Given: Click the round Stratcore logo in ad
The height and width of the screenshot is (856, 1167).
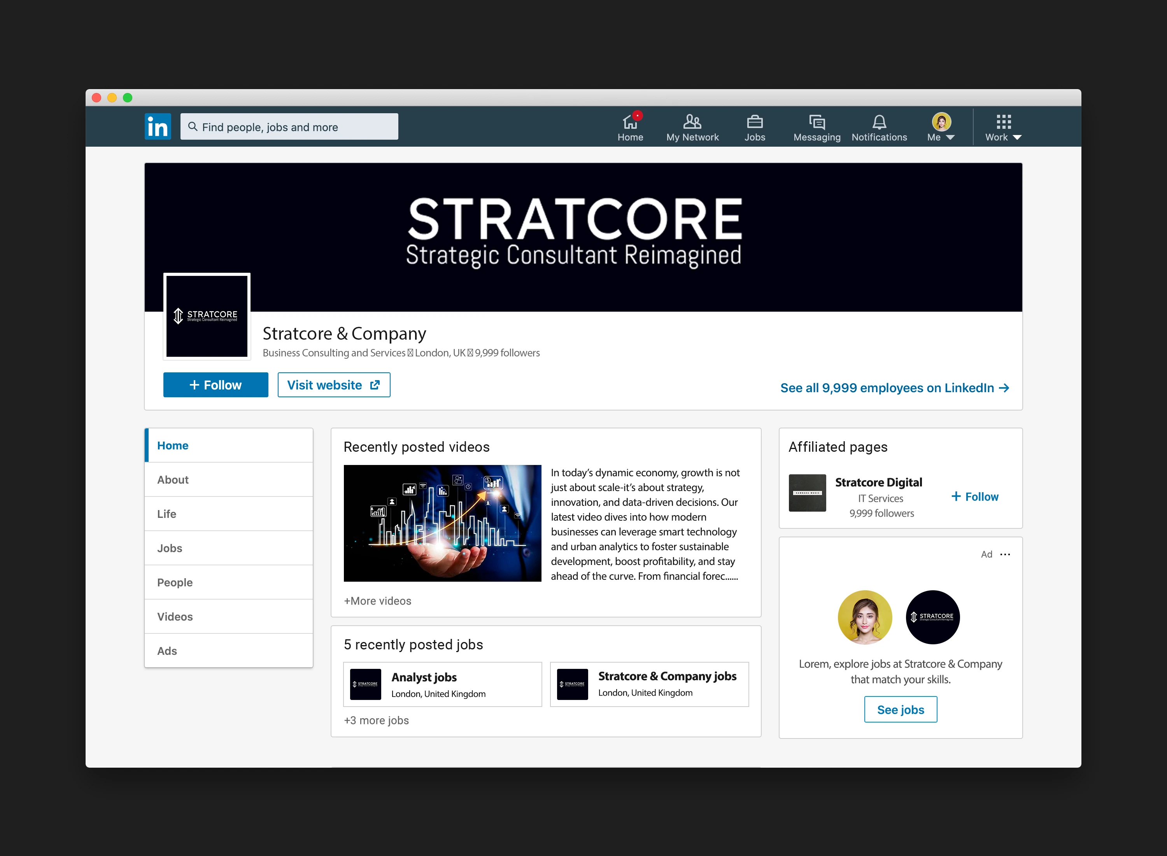Looking at the screenshot, I should tap(932, 617).
